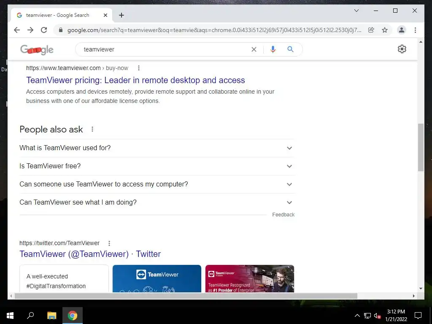Maximize the Chrome window
The height and width of the screenshot is (324, 432).
[x=395, y=11]
